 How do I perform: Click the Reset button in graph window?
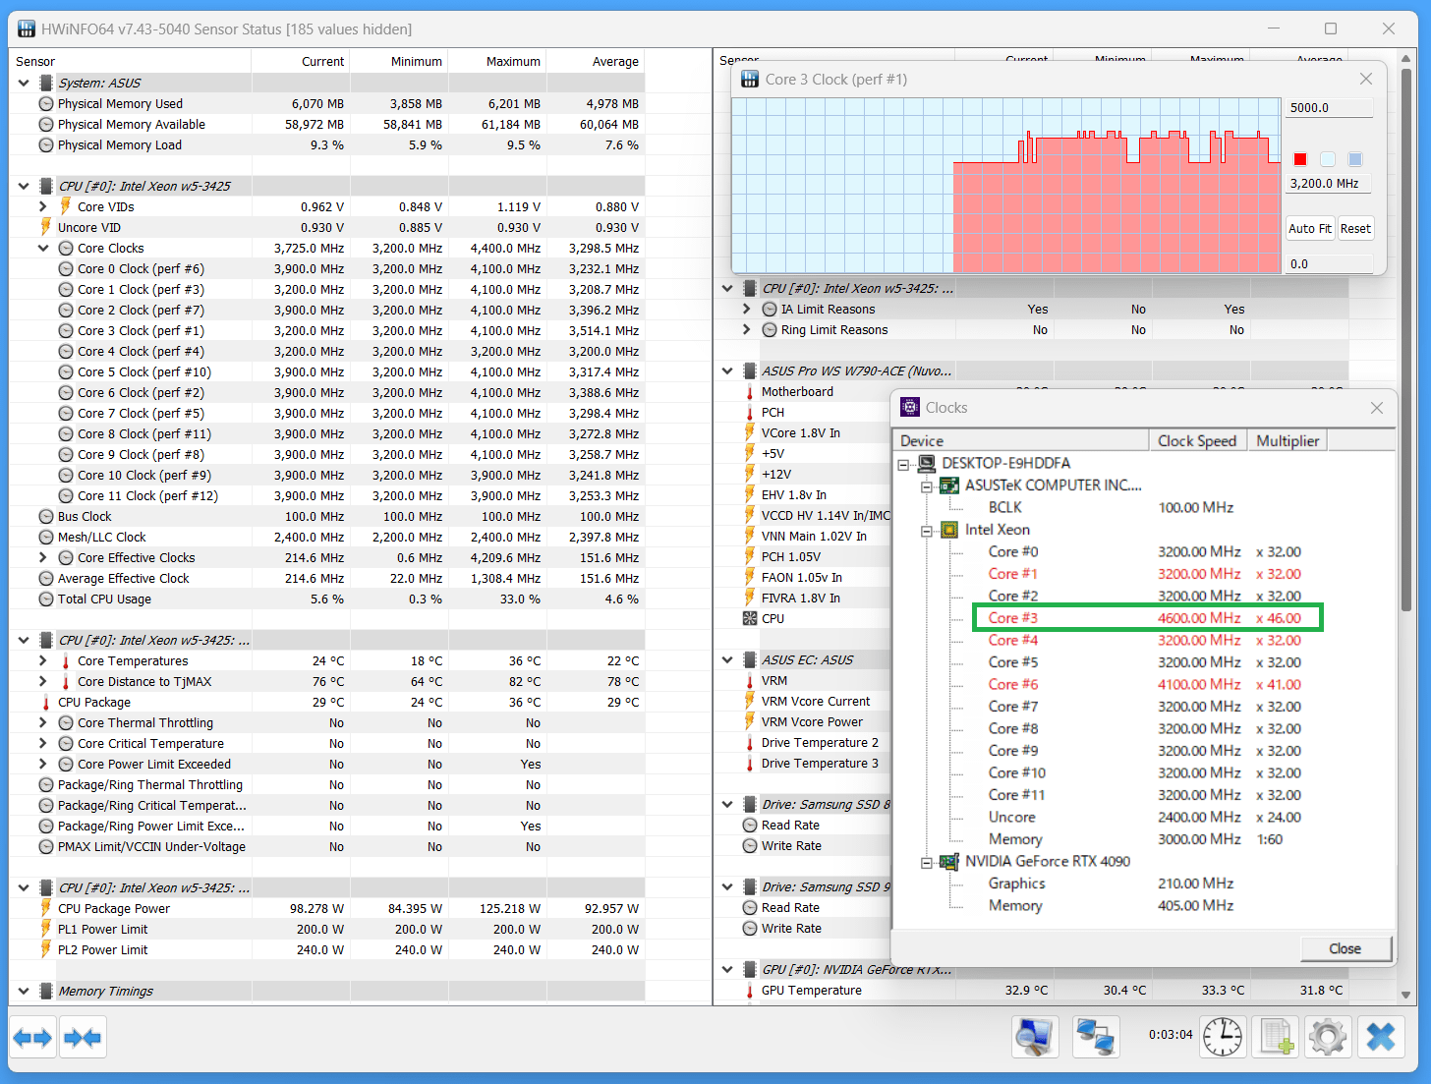pyautogui.click(x=1355, y=228)
